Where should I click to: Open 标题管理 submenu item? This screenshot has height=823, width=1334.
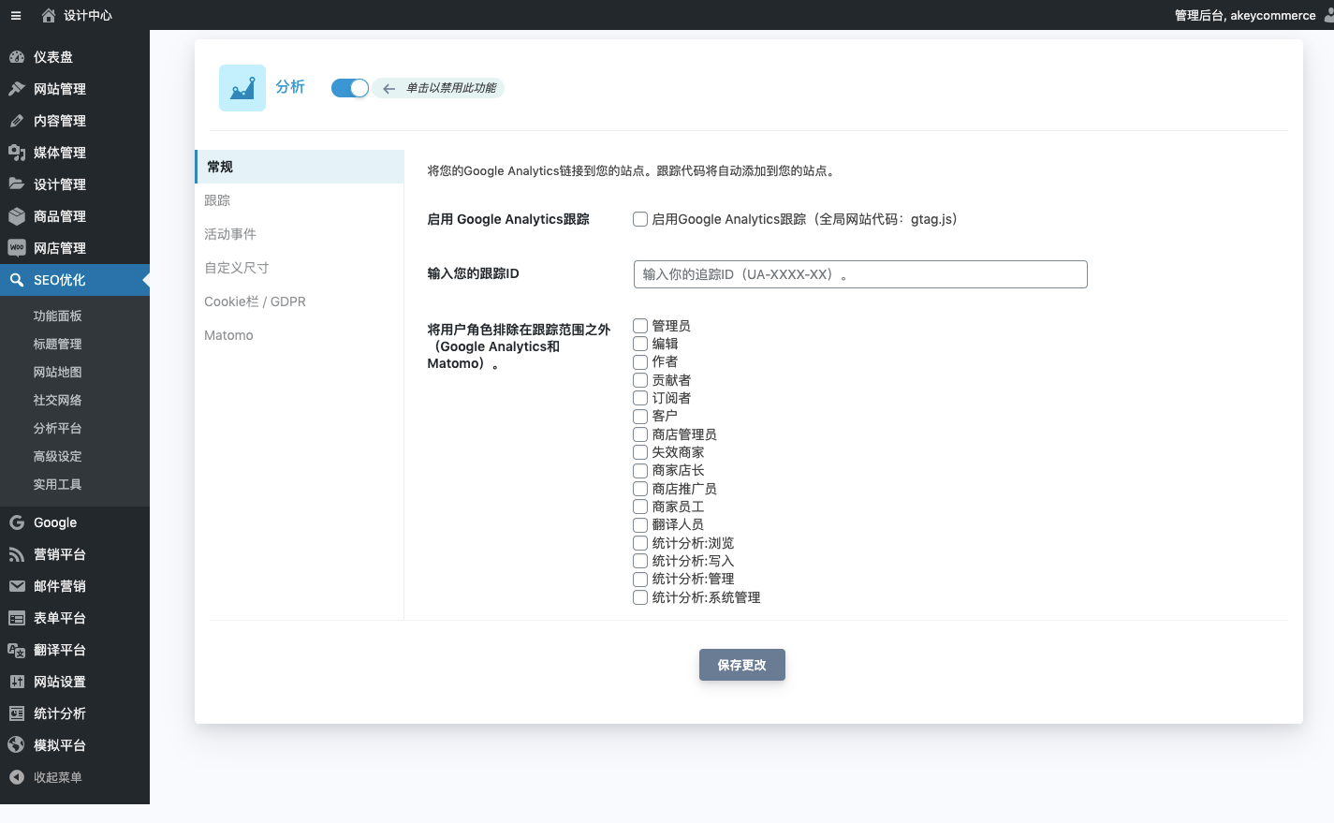(x=75, y=344)
